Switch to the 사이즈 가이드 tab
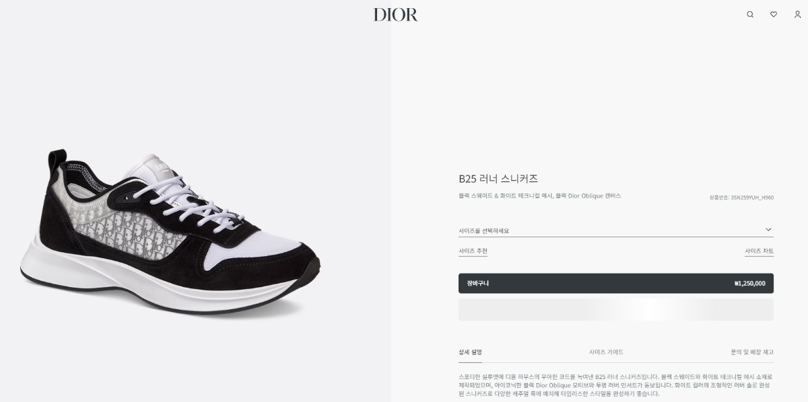Image resolution: width=808 pixels, height=402 pixels. pos(606,352)
